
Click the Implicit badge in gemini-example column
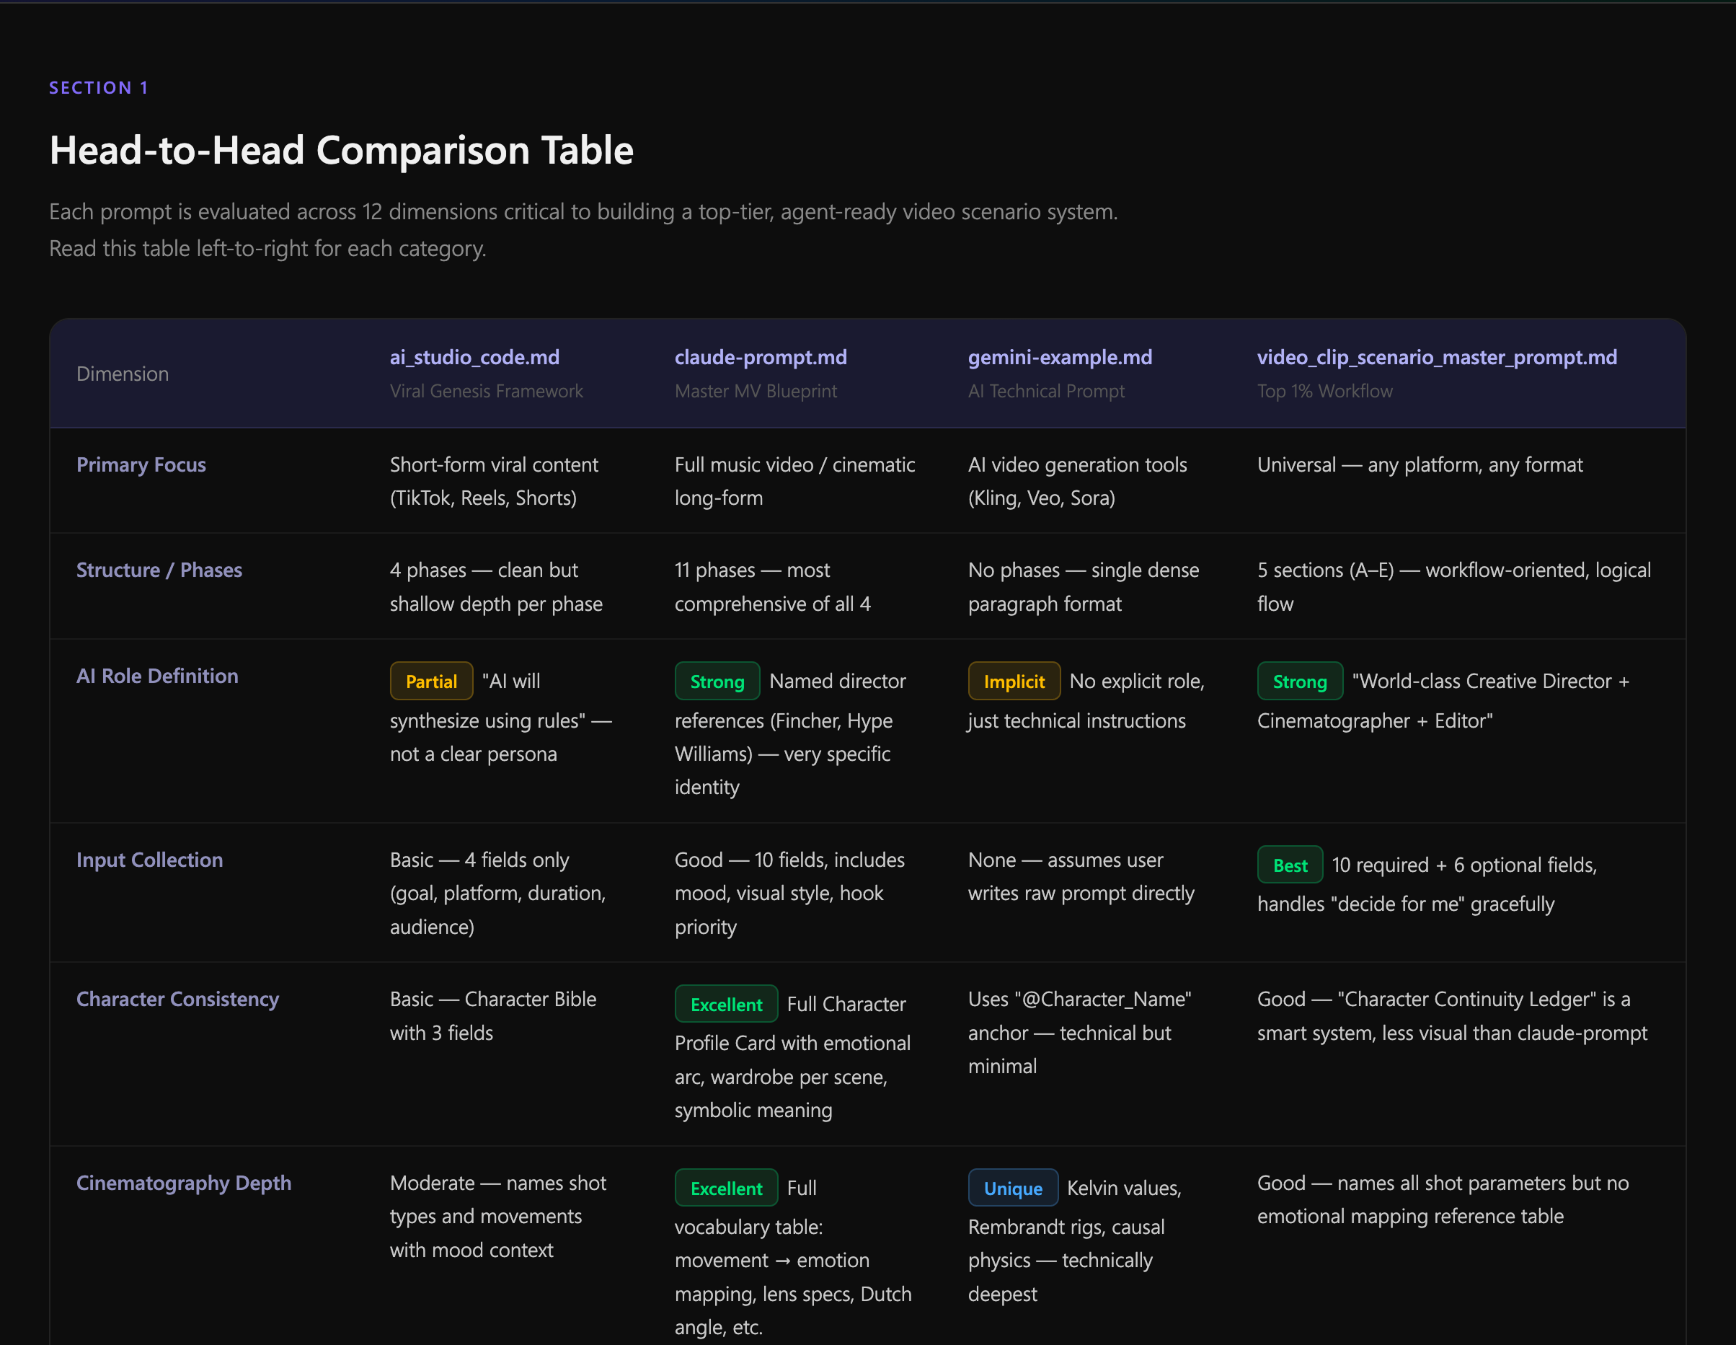click(1014, 682)
